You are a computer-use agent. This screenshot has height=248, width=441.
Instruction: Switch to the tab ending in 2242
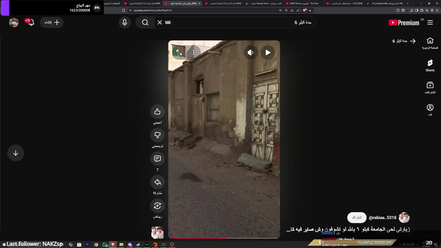coord(345,3)
